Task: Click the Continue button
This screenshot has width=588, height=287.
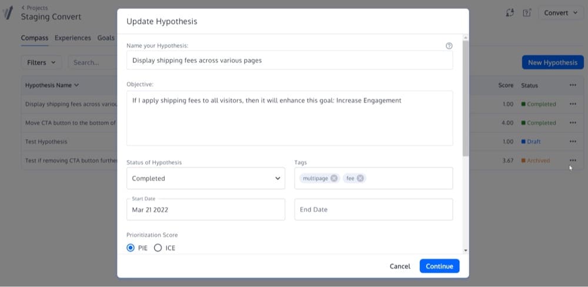Action: click(x=439, y=266)
